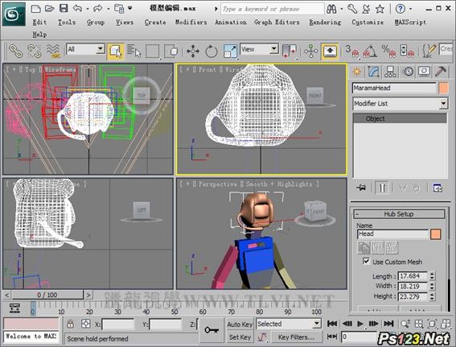Open the Modifiers menu

tap(191, 22)
